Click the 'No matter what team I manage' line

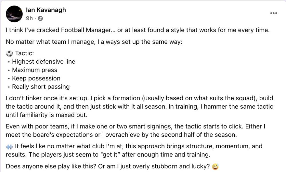[94, 42]
